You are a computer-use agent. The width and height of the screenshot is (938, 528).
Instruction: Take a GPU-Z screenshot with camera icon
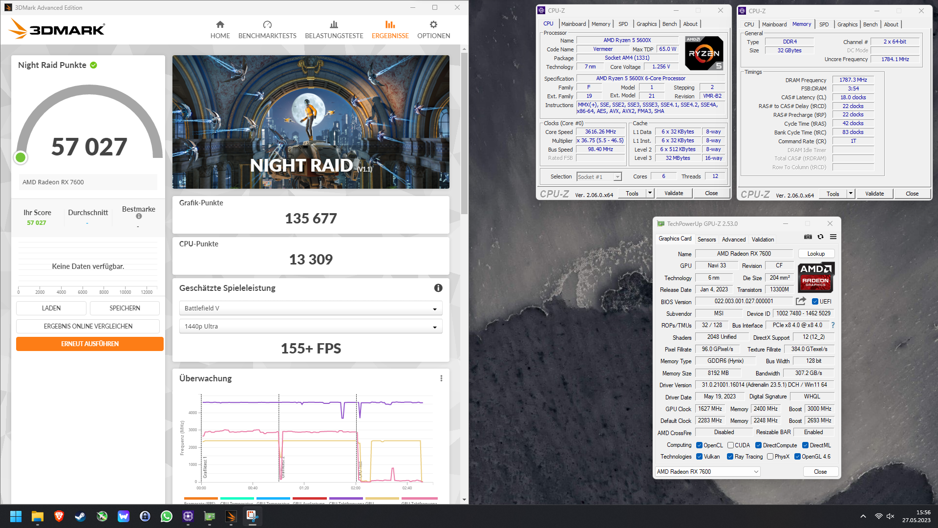[808, 237]
